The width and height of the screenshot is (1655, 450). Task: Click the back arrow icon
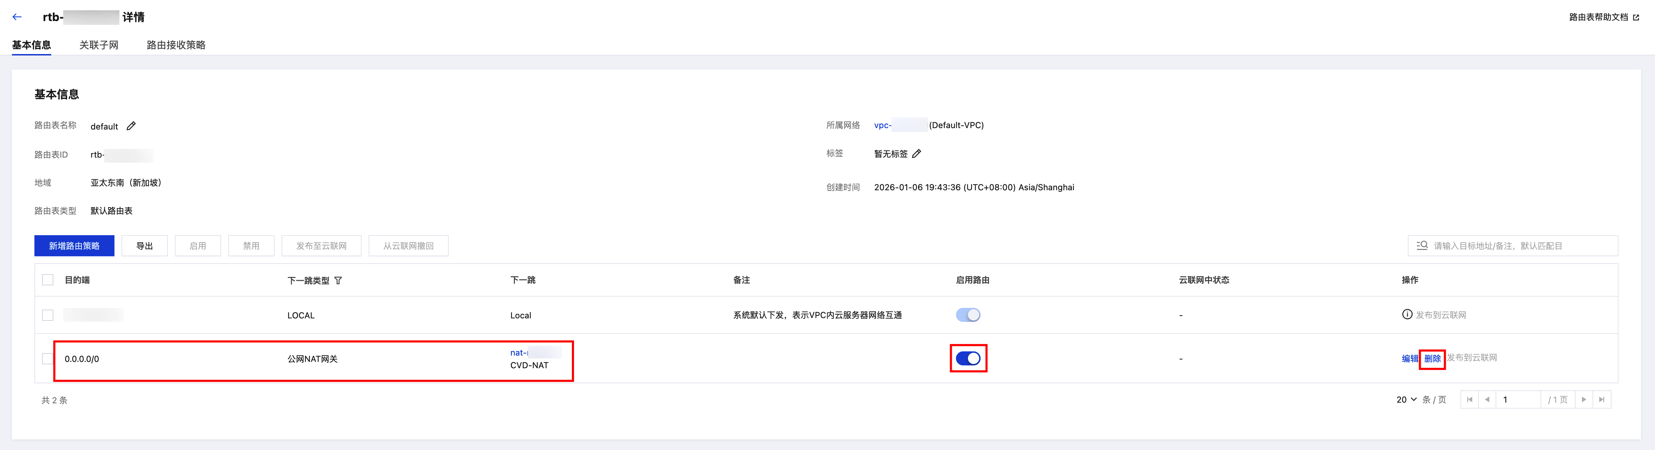17,17
